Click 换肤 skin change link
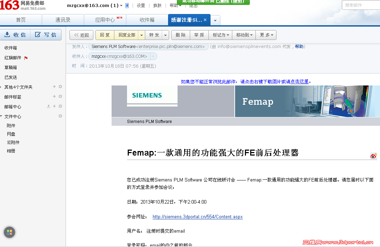 157,6
